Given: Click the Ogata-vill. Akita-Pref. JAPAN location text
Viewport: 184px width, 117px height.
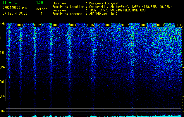Looking at the screenshot, I should click(130, 7).
